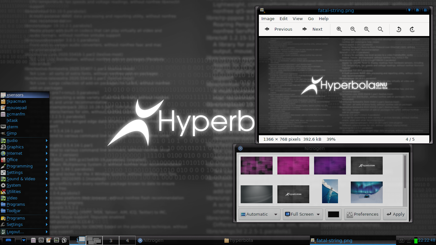The image size is (436, 245).
Task: Expand the Sound & Video submenu
Action: point(25,179)
